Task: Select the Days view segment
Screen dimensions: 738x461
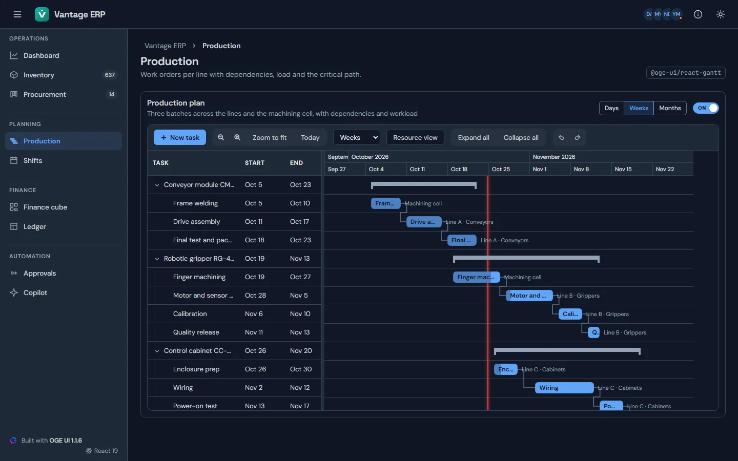Action: pos(611,108)
